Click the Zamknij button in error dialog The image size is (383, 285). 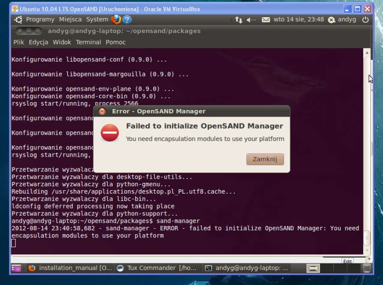point(265,159)
